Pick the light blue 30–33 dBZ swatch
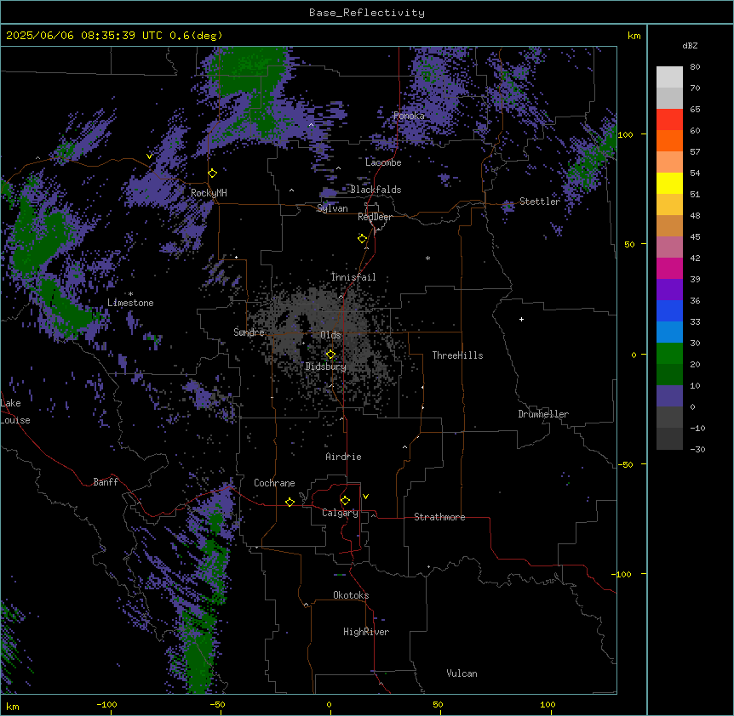 (669, 332)
